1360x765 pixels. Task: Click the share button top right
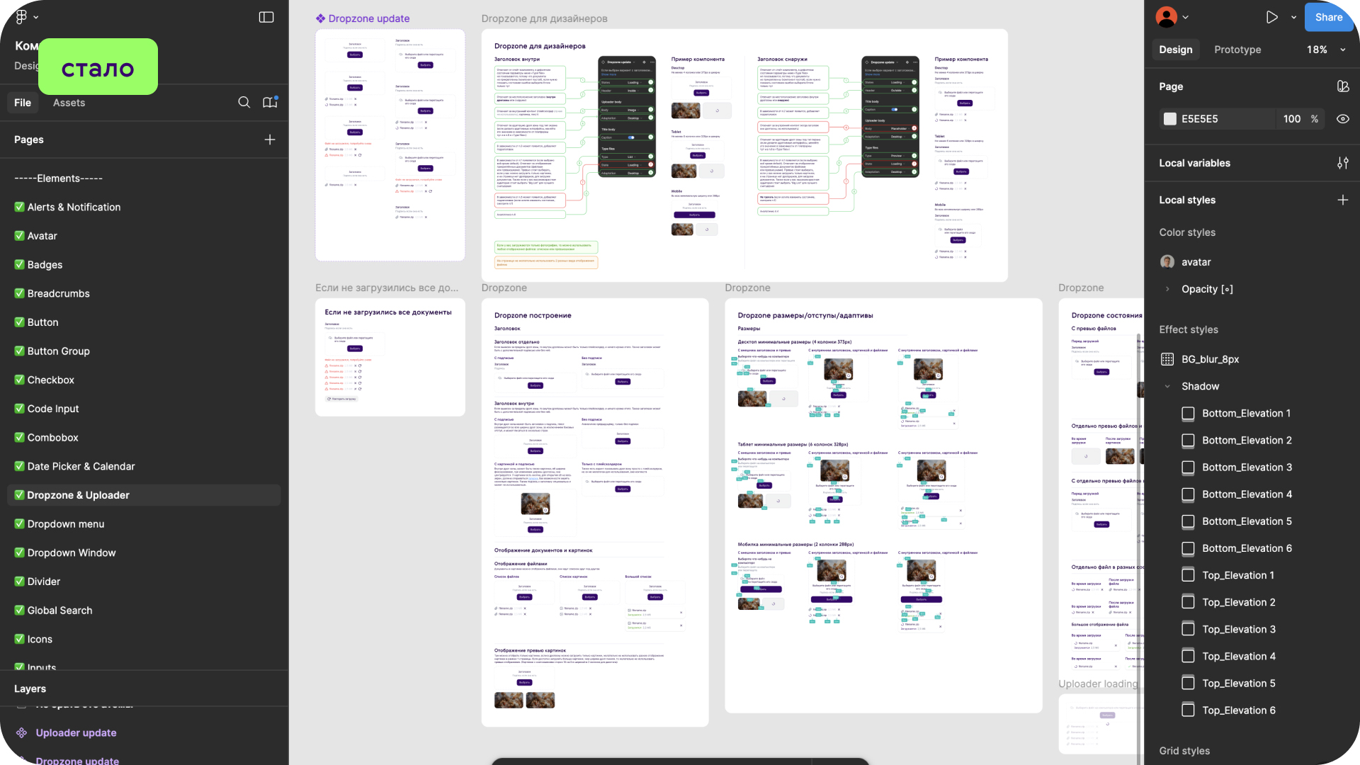pyautogui.click(x=1328, y=17)
